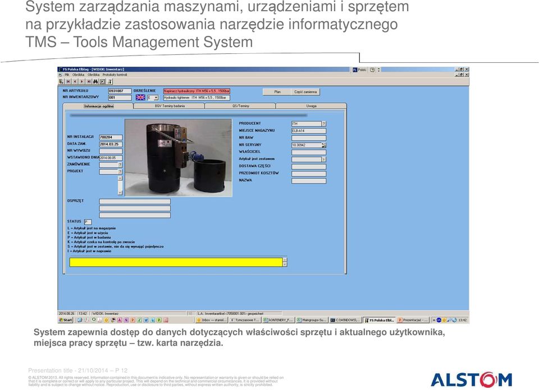This screenshot has height=390, width=539.
Task: Click the scrollbar below PROJEKT field
Action: (120, 185)
